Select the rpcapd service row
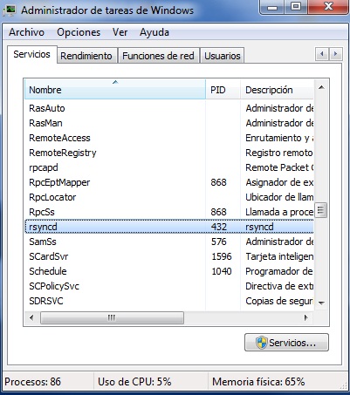Screen dimensions: 350x395 (169, 167)
